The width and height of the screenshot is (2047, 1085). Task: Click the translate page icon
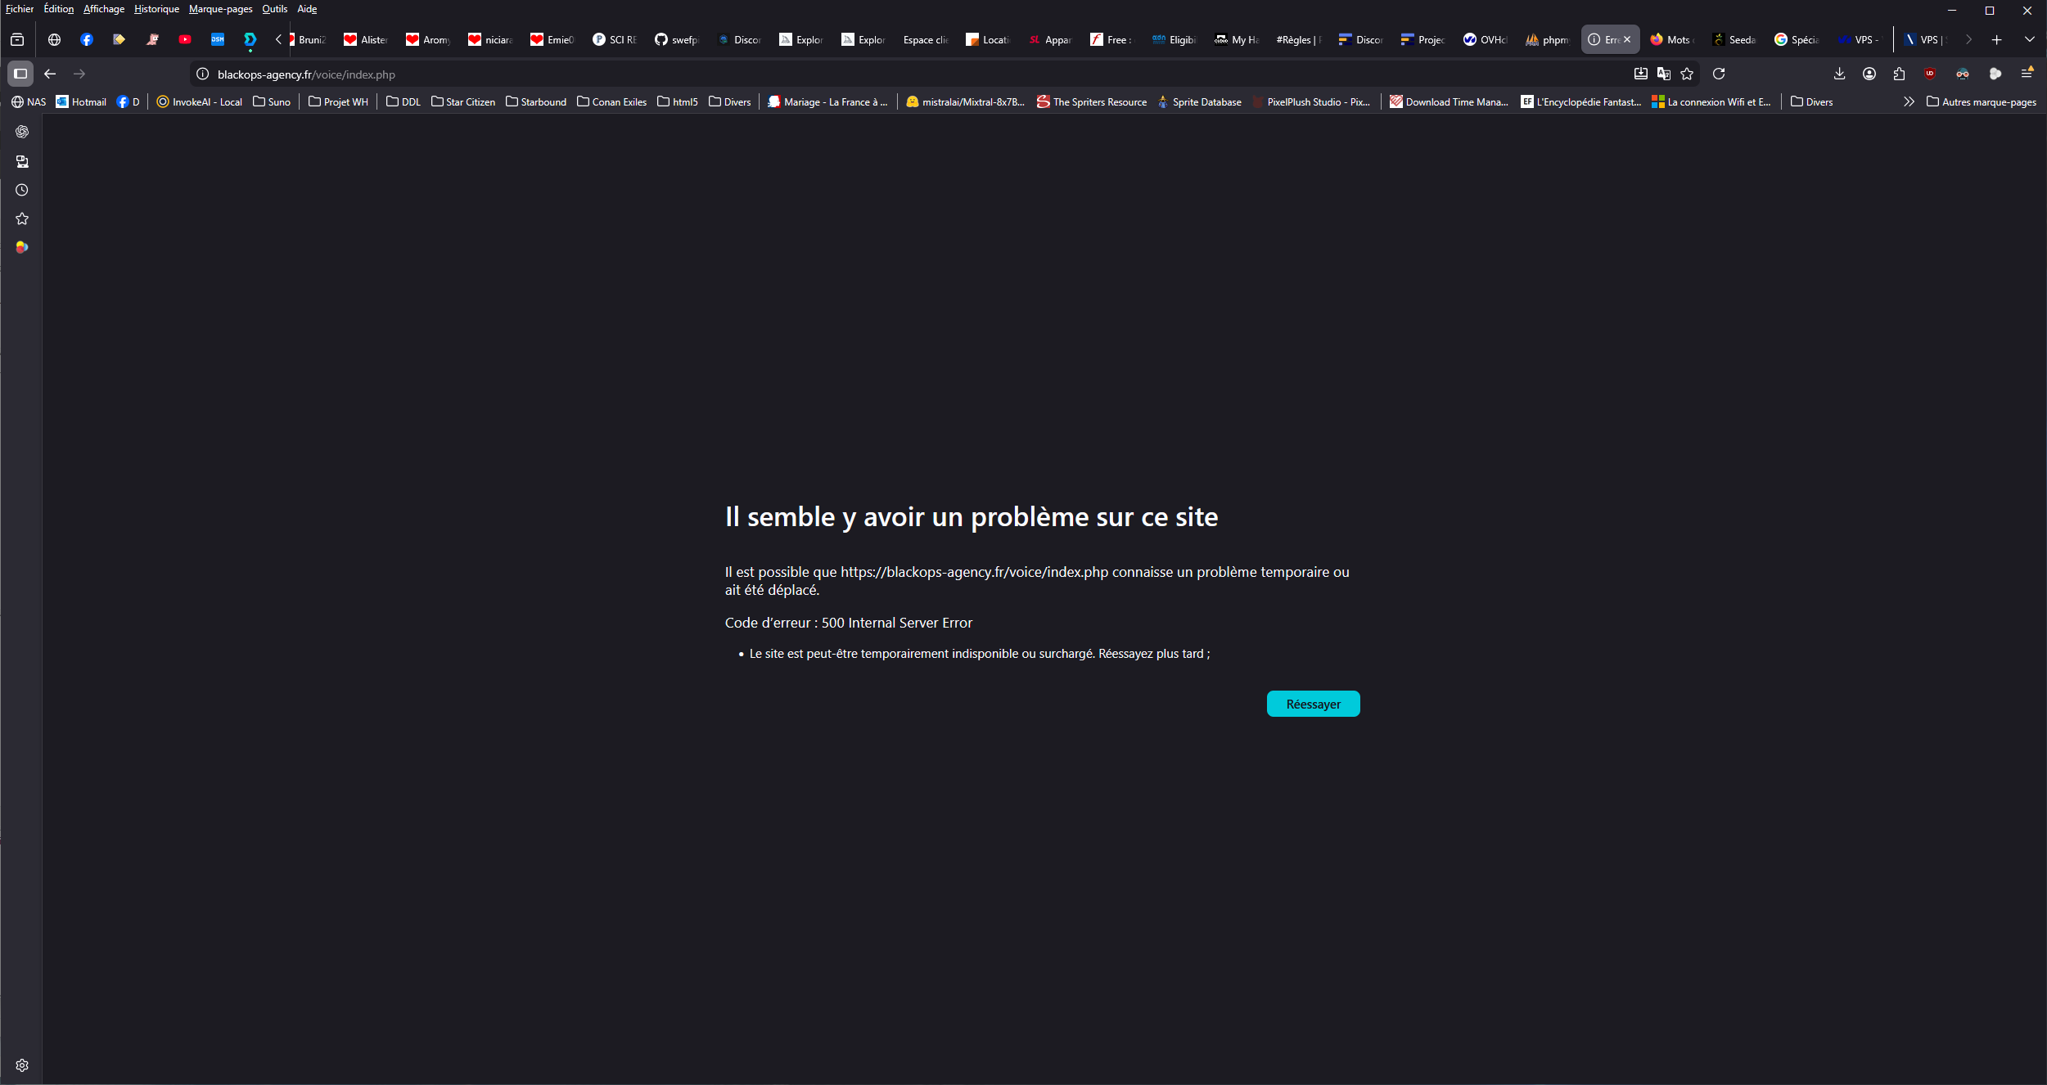[x=1663, y=74]
